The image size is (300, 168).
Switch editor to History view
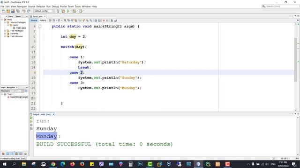(x=43, y=21)
